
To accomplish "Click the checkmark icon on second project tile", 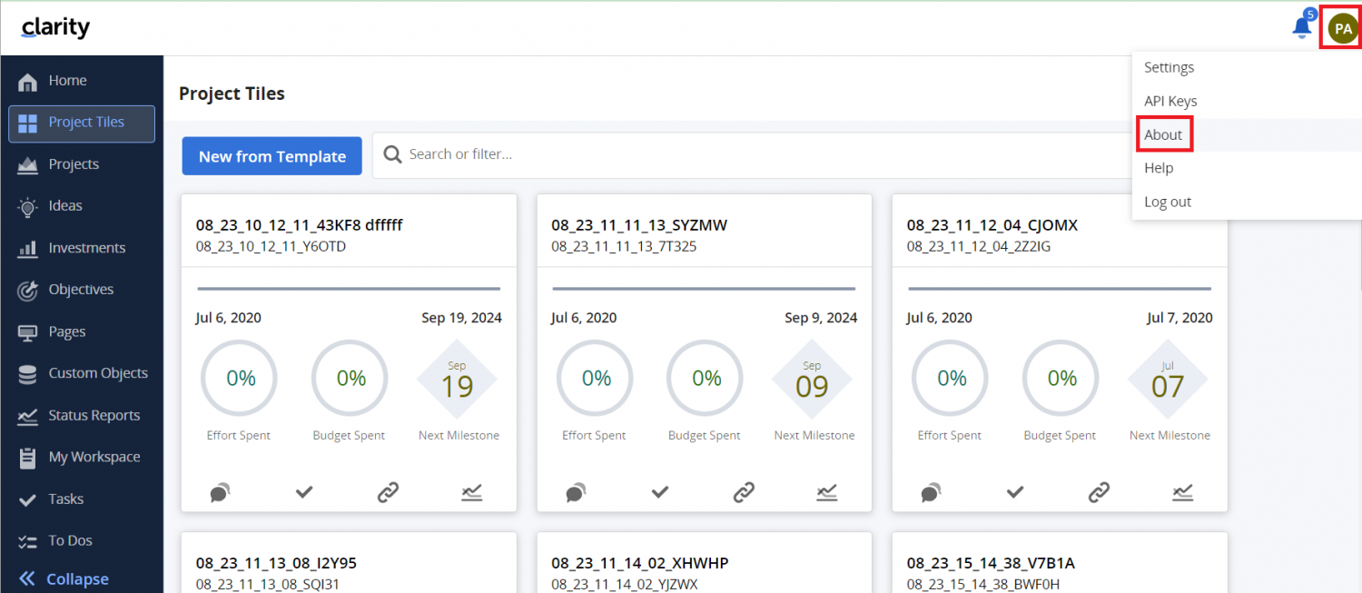I will pos(660,492).
